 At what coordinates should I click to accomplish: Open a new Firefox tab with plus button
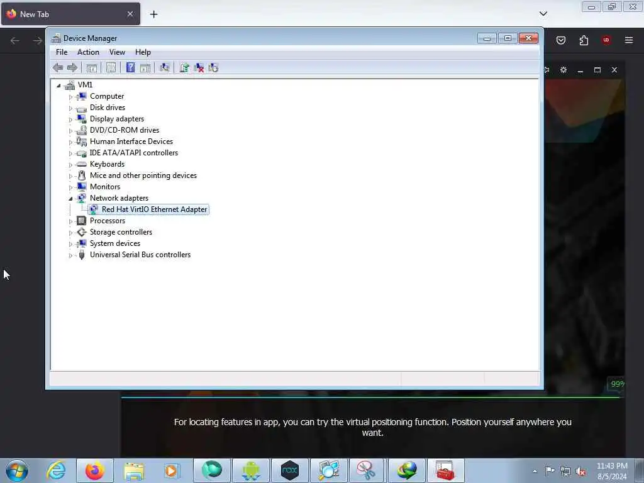tap(153, 14)
